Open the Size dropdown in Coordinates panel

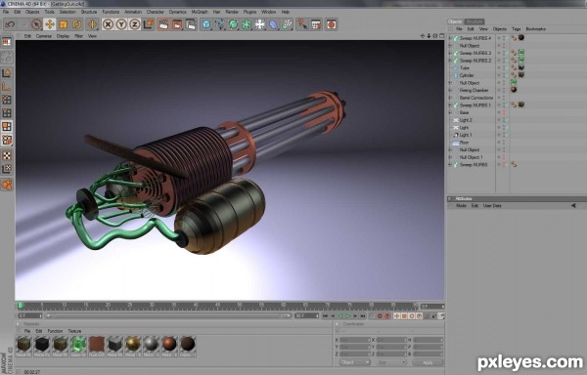390,362
